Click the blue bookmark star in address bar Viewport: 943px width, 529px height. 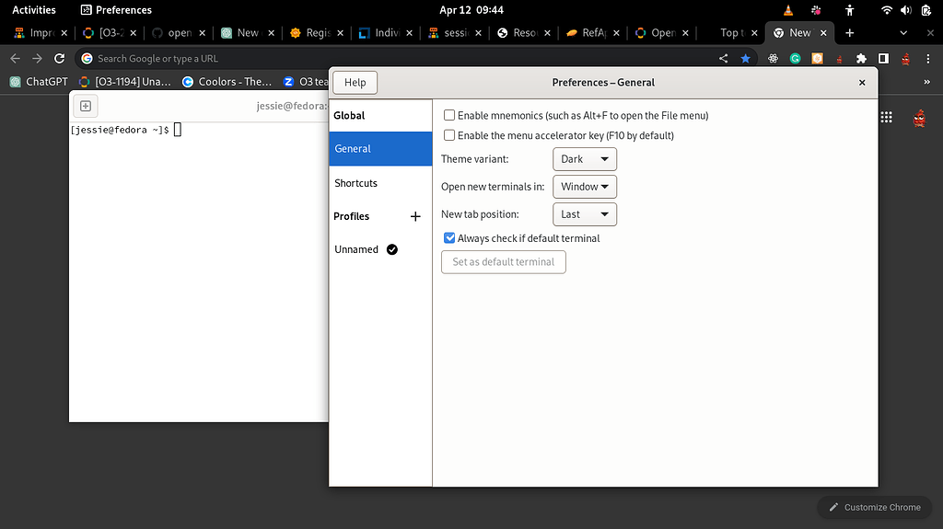(x=746, y=58)
